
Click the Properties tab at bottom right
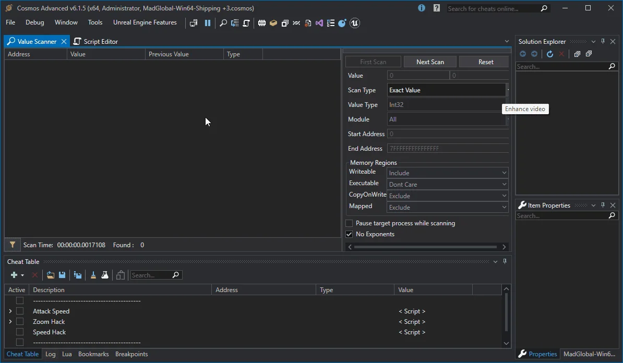click(538, 354)
